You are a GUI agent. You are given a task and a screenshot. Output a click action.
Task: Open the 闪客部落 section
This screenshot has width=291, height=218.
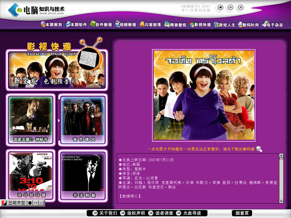coord(151,24)
